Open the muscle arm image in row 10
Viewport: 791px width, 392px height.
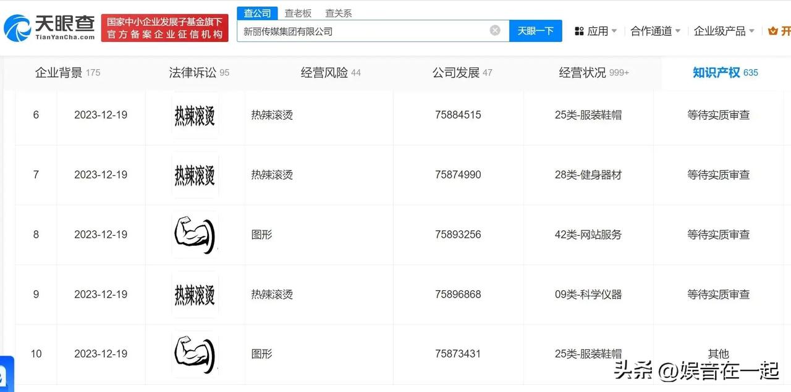pyautogui.click(x=195, y=354)
